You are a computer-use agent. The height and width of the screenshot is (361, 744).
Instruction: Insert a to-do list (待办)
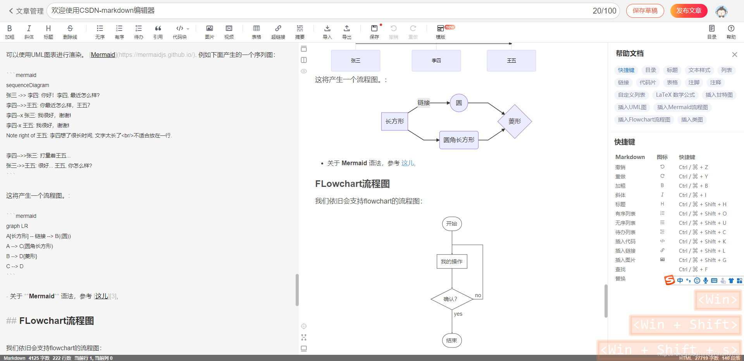[139, 32]
